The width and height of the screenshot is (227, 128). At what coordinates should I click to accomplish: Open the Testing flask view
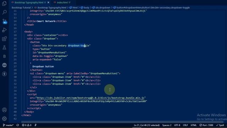tap(4, 48)
